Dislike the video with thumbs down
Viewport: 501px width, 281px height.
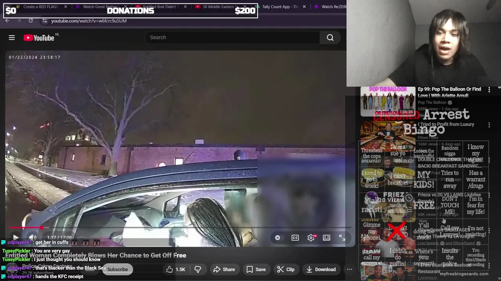pyautogui.click(x=198, y=269)
